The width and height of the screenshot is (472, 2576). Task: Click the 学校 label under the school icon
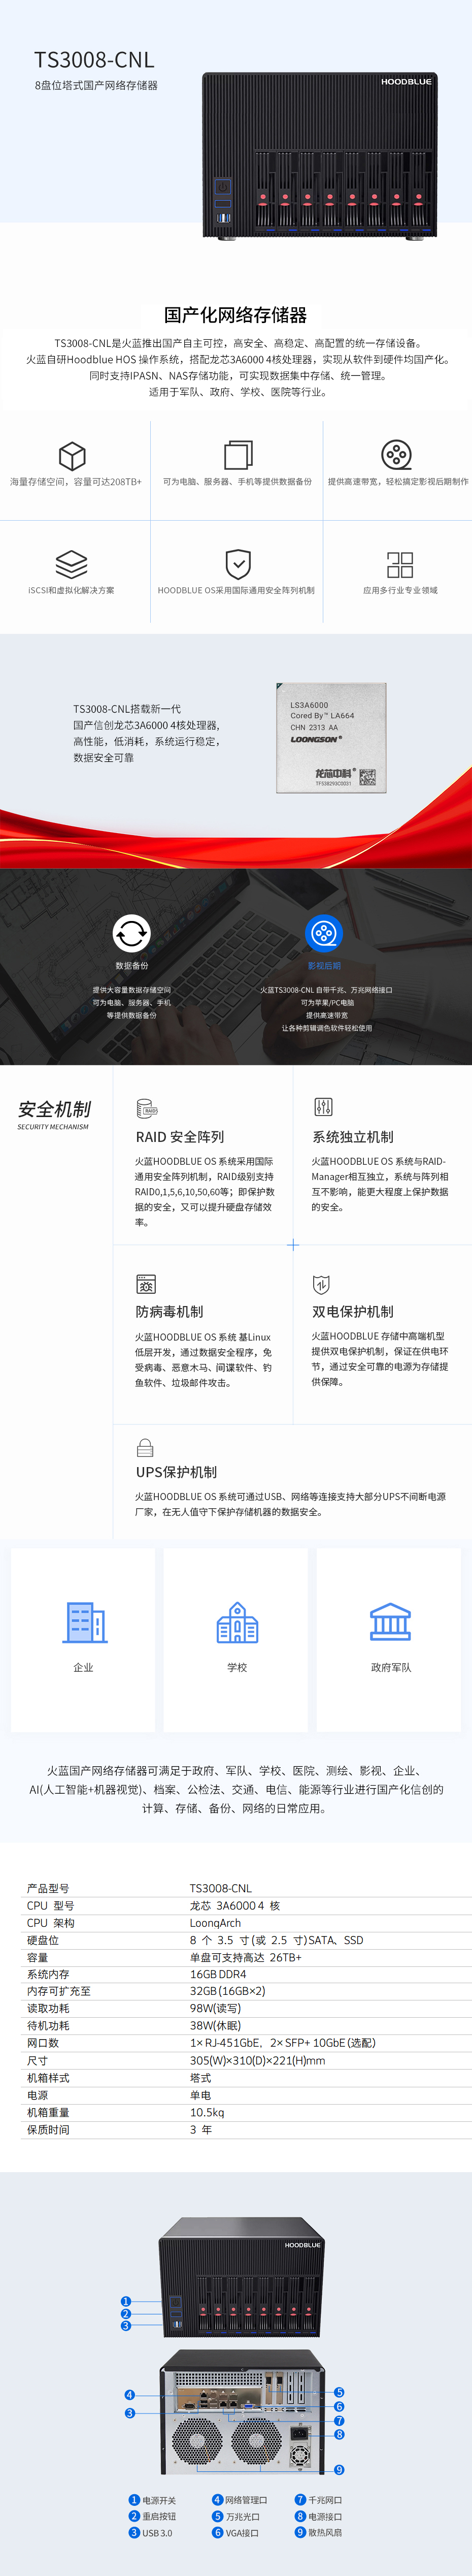tap(237, 1668)
